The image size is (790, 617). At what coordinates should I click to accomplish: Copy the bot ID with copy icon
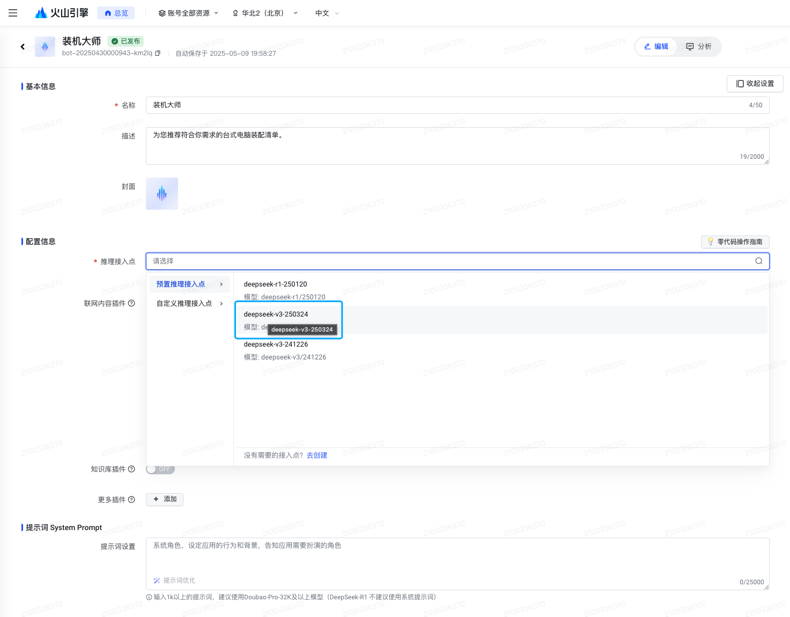(158, 53)
